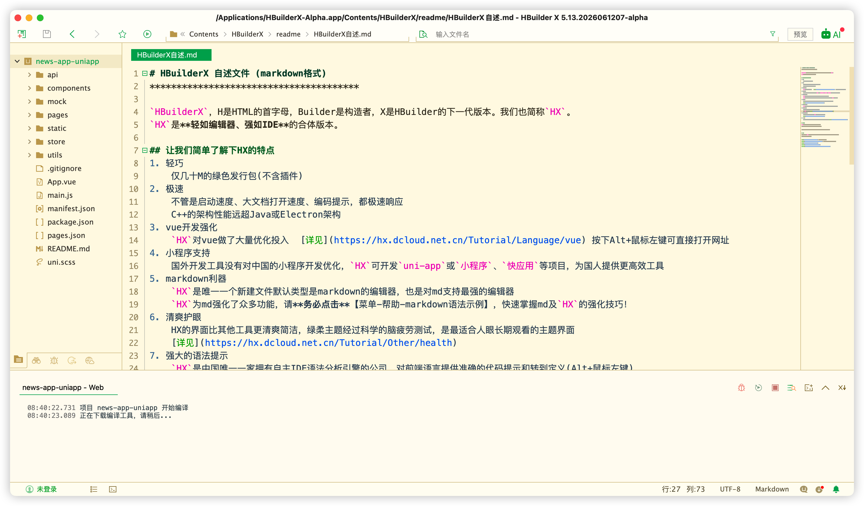Stop the running task with red square
The image size is (864, 506).
click(x=775, y=387)
